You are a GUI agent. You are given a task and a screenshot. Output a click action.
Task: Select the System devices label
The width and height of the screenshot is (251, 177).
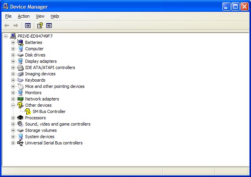pos(40,137)
